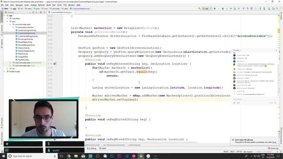The height and width of the screenshot is (159, 283).
Task: Click the chat overlay three-dot options icon
Action: [x=276, y=50]
